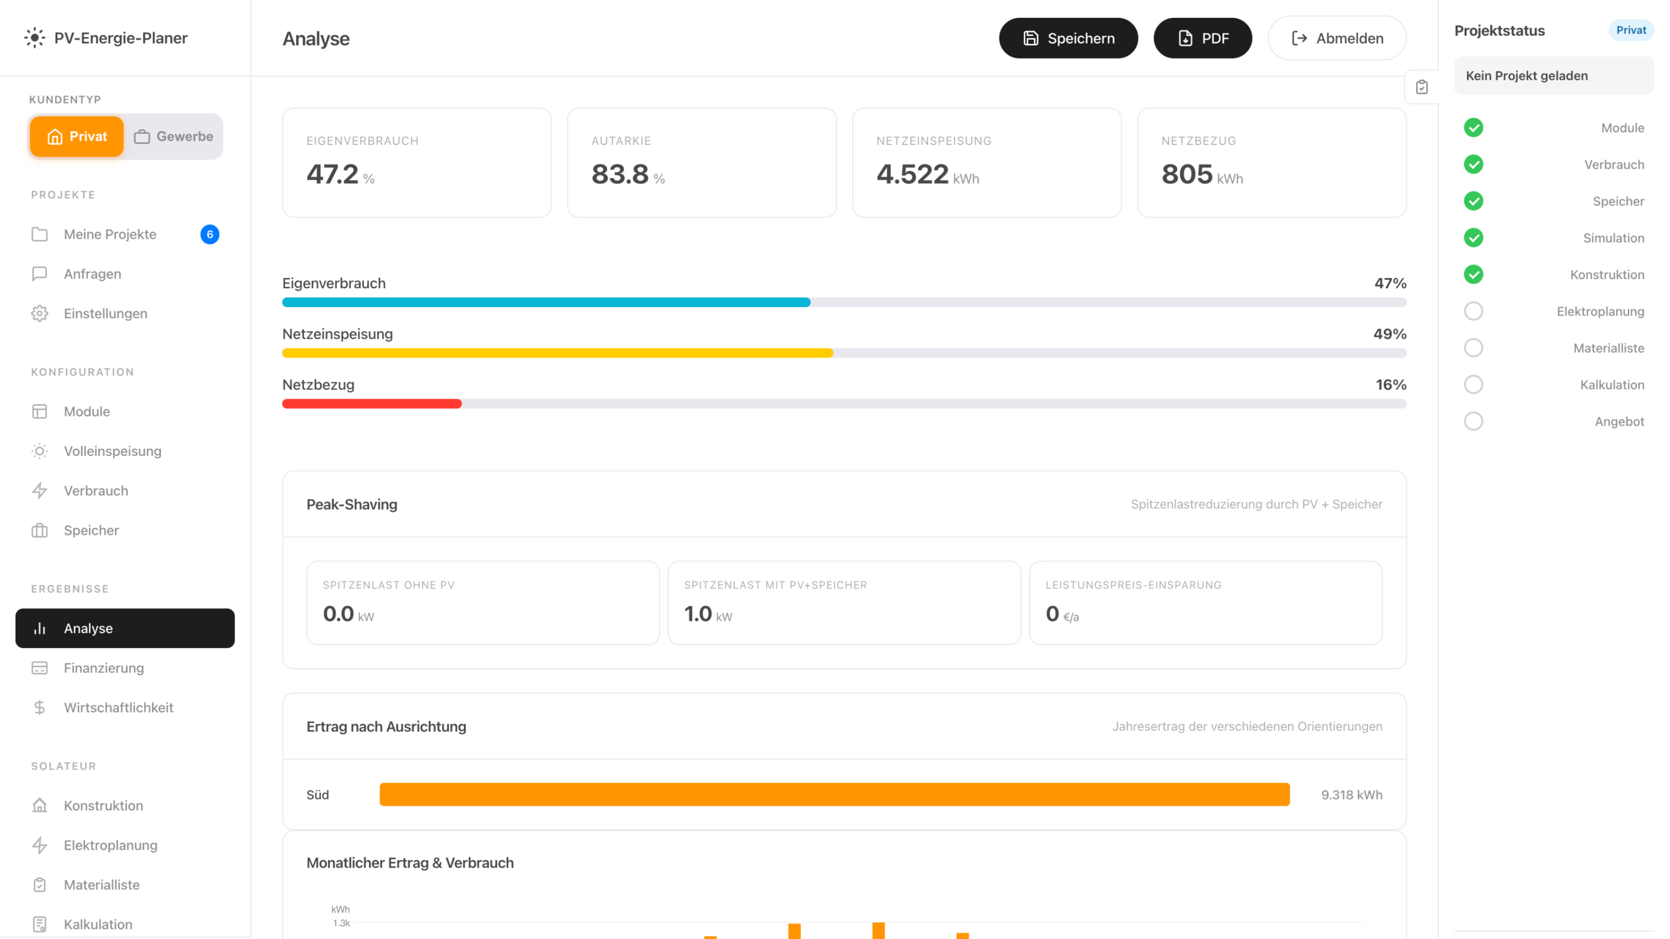Screen dimensions: 1670x939
Task: Click the orange Süd yield bar
Action: pos(835,795)
